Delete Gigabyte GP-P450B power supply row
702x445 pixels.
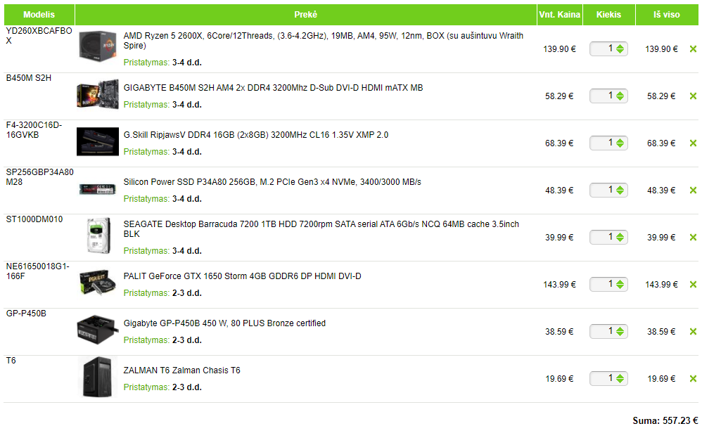[x=693, y=331]
